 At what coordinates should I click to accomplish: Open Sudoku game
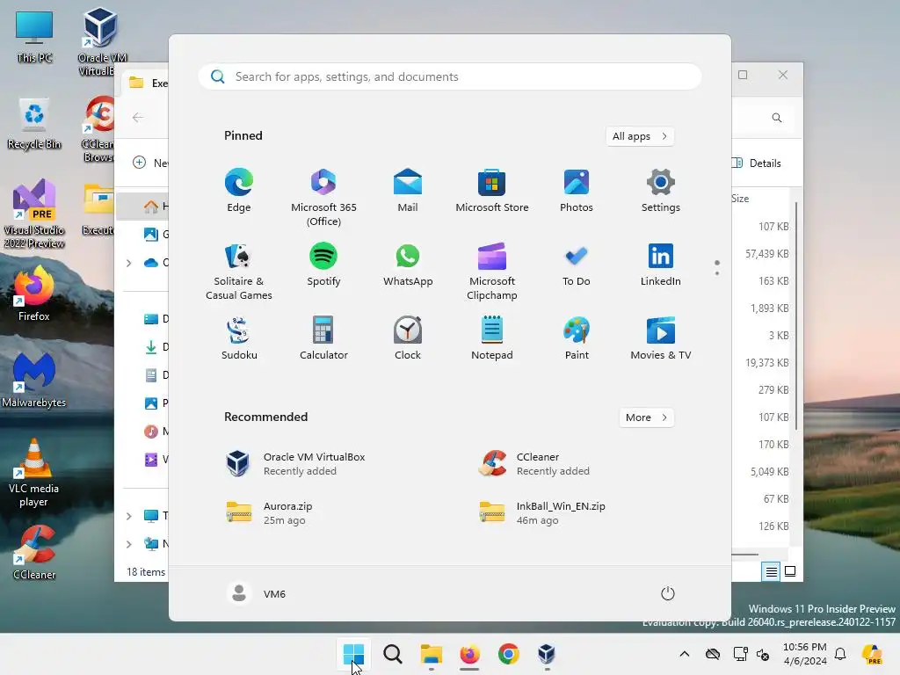[239, 338]
